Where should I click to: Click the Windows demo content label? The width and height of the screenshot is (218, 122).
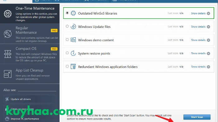96,40
